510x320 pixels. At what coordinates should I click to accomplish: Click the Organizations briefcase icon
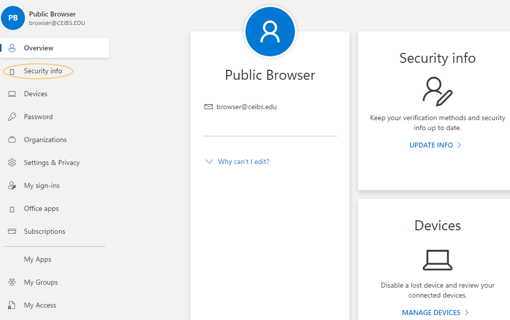[12, 140]
